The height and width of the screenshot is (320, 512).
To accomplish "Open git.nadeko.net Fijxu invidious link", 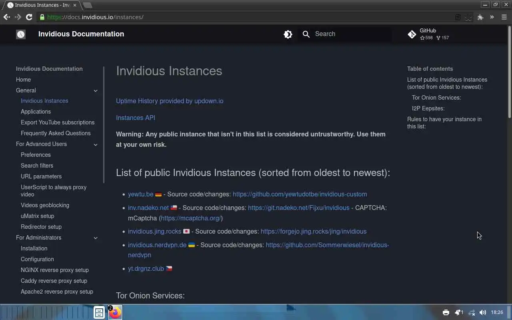I will [298, 208].
